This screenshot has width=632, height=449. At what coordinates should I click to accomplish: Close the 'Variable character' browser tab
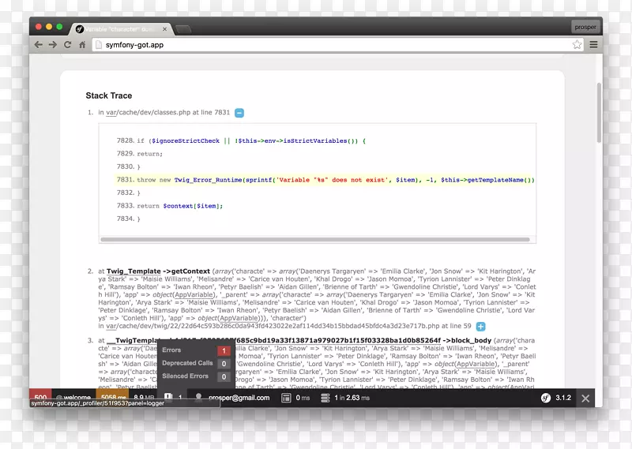pyautogui.click(x=164, y=29)
